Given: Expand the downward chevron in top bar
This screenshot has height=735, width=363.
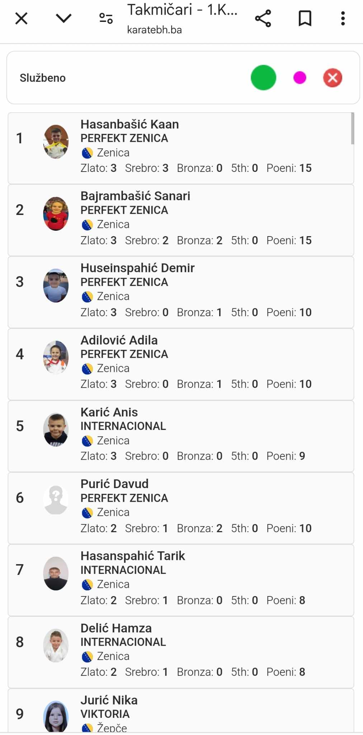Looking at the screenshot, I should click(x=64, y=18).
